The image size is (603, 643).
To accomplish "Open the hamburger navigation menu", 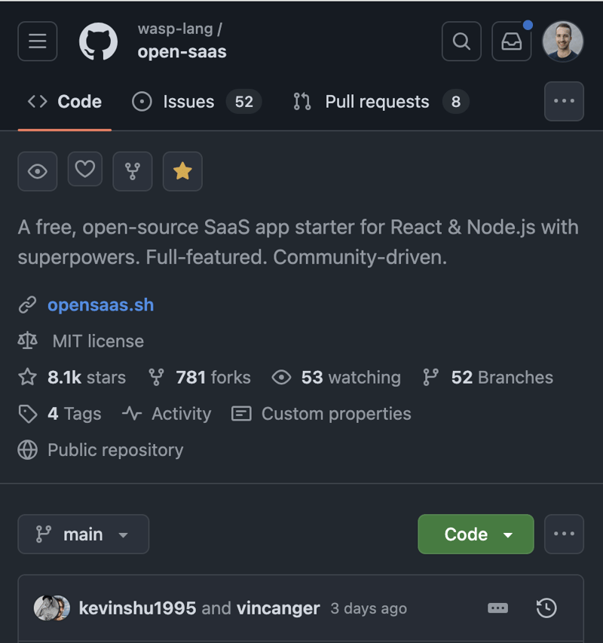I will pos(37,41).
